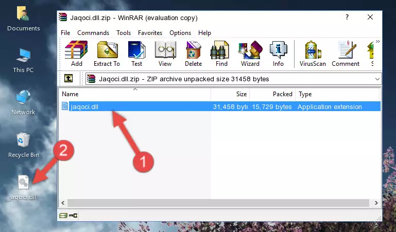The height and width of the screenshot is (232, 396).
Task: Open the Help menu
Action: pos(204,33)
